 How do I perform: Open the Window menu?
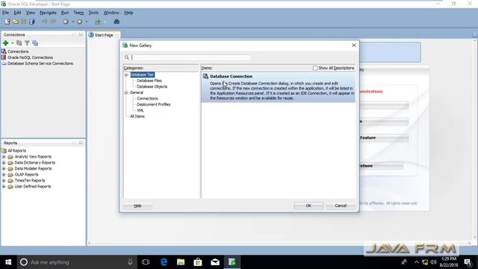111,13
